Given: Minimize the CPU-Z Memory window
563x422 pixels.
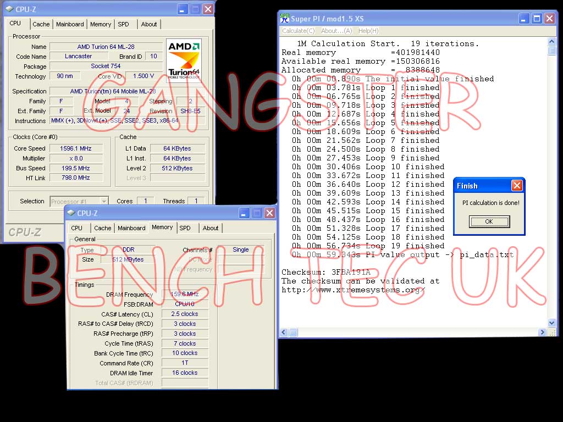Looking at the screenshot, I should click(x=244, y=213).
